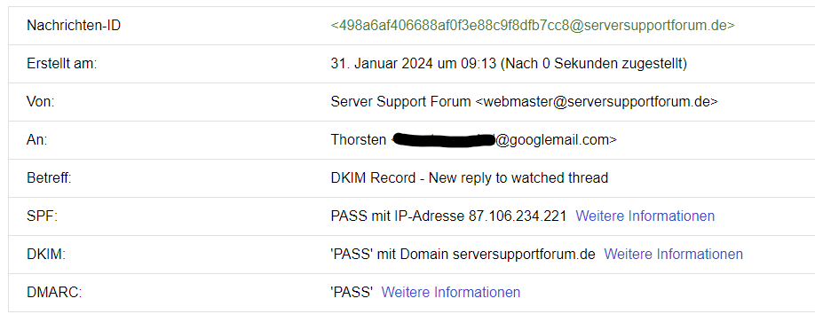Click the Betreff label

pyautogui.click(x=49, y=177)
